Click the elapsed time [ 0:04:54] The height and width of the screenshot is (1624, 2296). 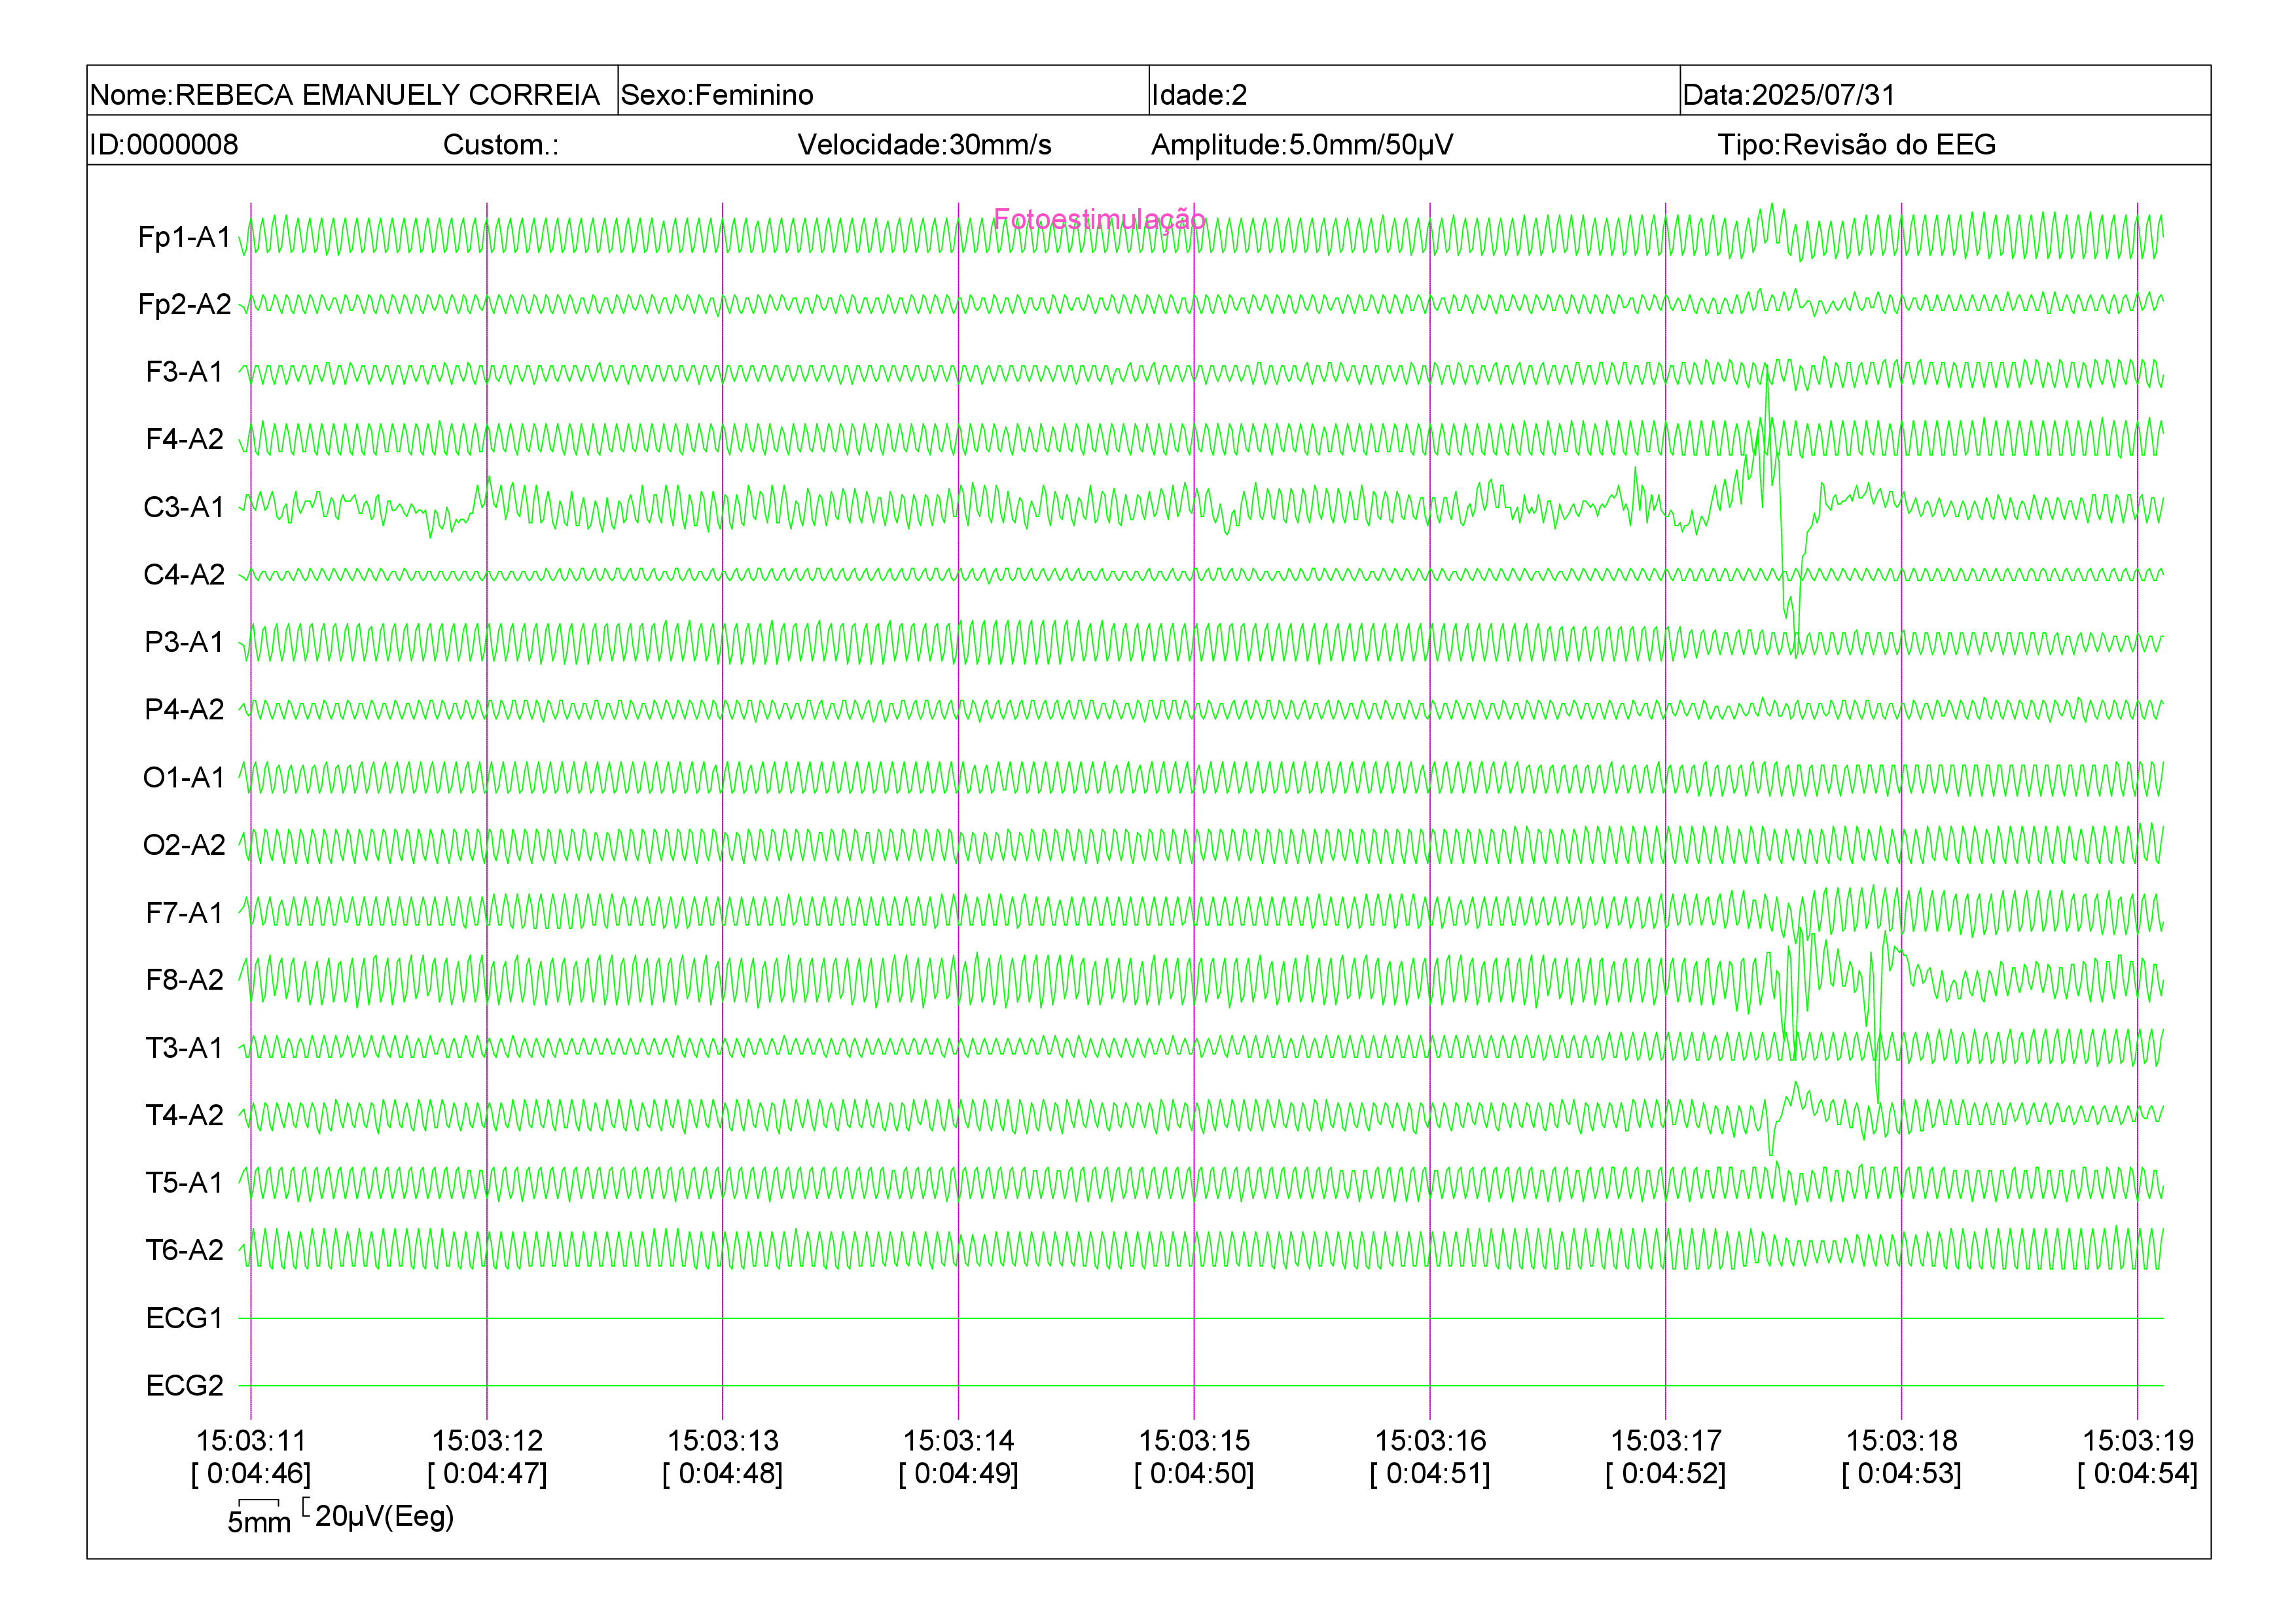[2138, 1474]
